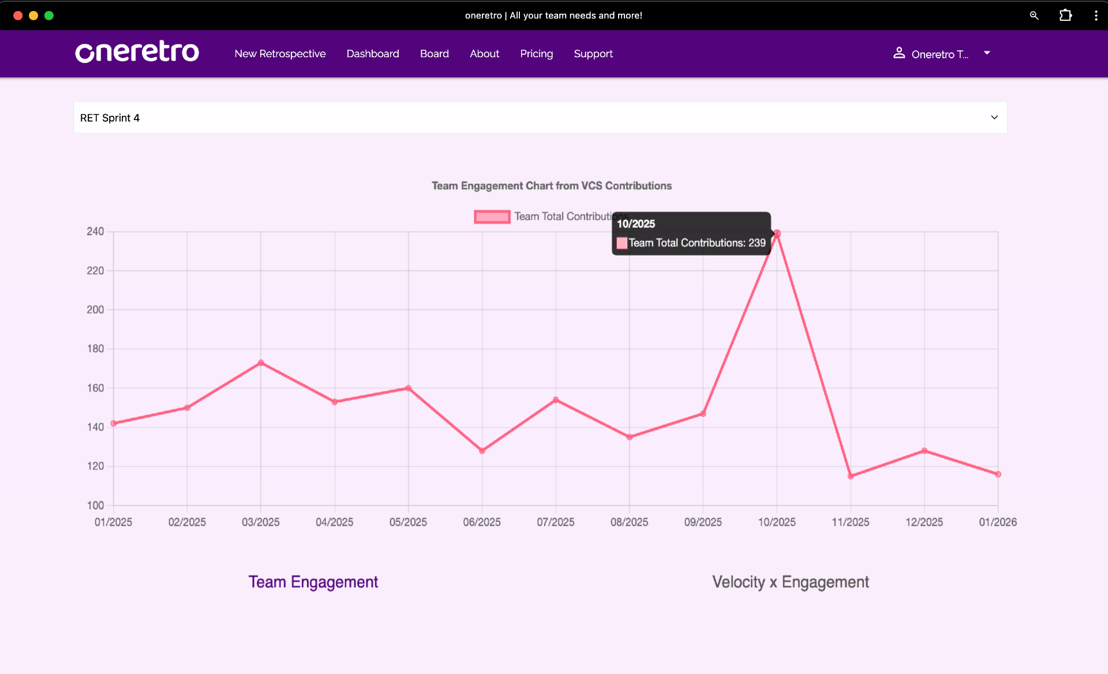Select the peak data point at 10/2025
The image size is (1108, 674).
pos(777,233)
